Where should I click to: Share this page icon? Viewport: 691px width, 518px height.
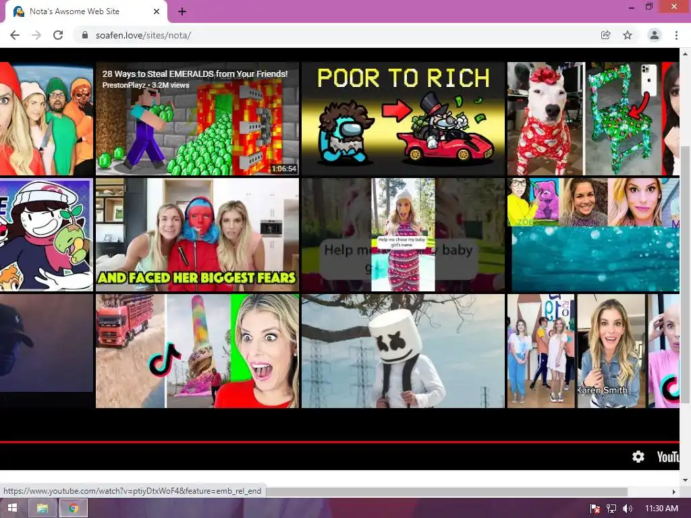(x=606, y=35)
